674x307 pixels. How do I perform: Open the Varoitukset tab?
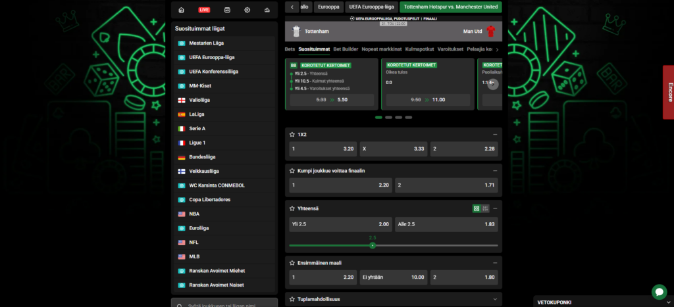[x=450, y=49]
